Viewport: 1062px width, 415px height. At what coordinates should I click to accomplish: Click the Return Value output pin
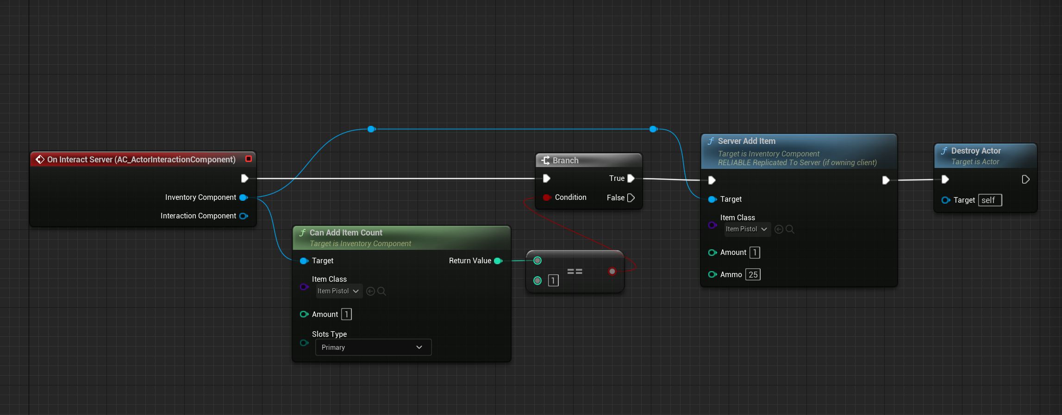pyautogui.click(x=498, y=261)
